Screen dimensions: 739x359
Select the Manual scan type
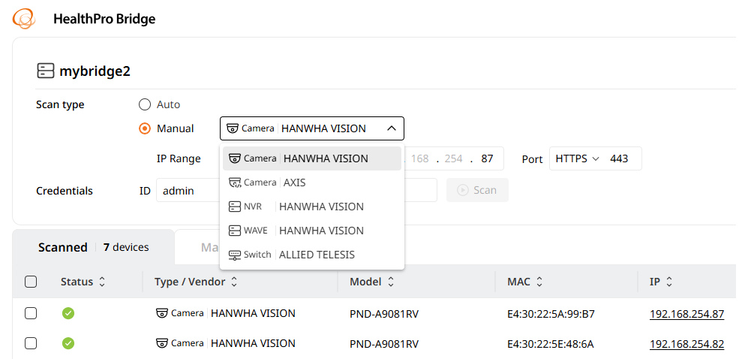[146, 128]
